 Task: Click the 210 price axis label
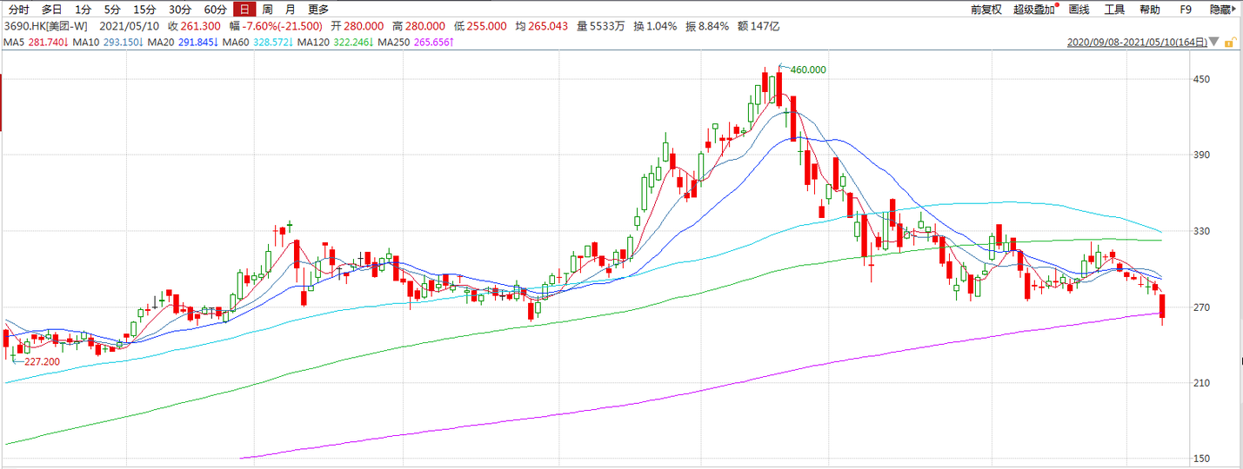coord(1201,383)
